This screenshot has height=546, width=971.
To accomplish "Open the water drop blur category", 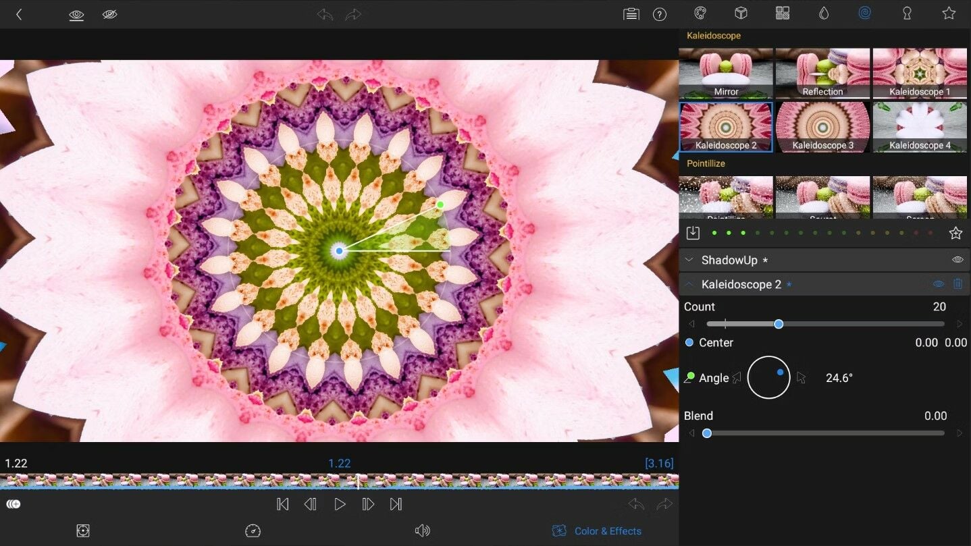I will point(823,13).
